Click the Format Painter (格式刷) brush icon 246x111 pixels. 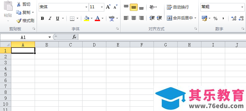click(x=19, y=21)
